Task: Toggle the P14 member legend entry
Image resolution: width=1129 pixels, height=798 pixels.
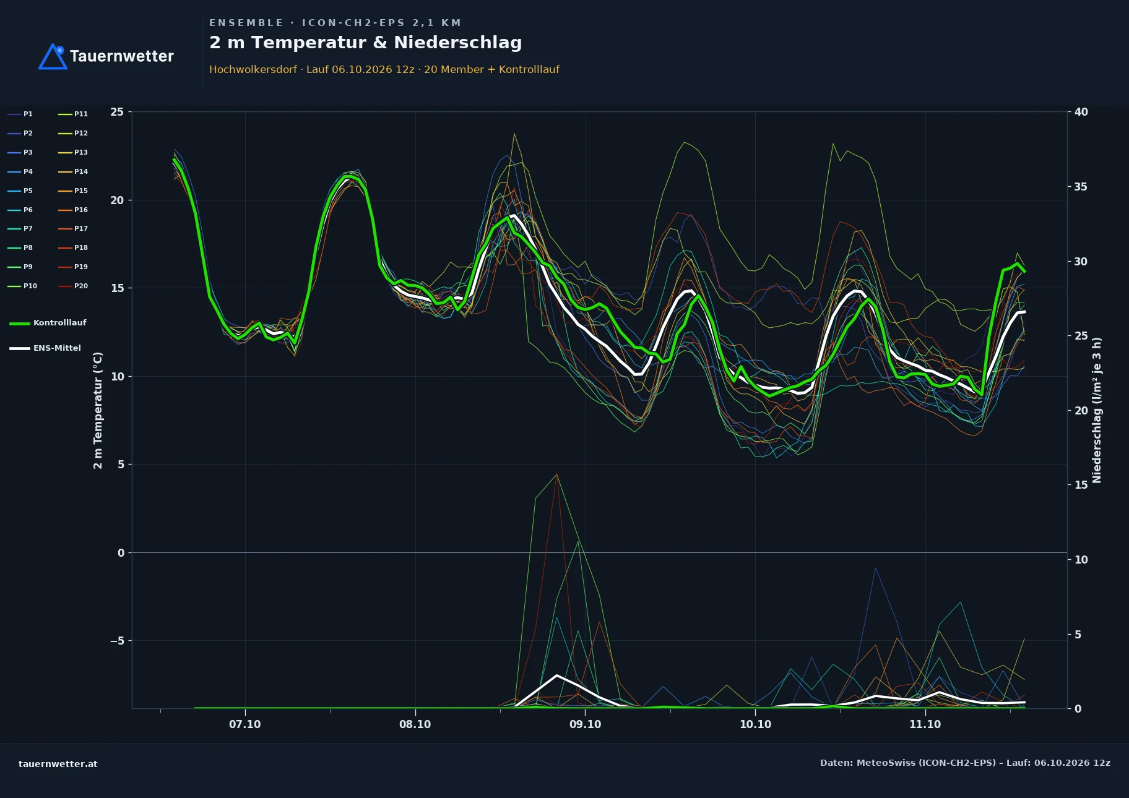Action: point(73,171)
